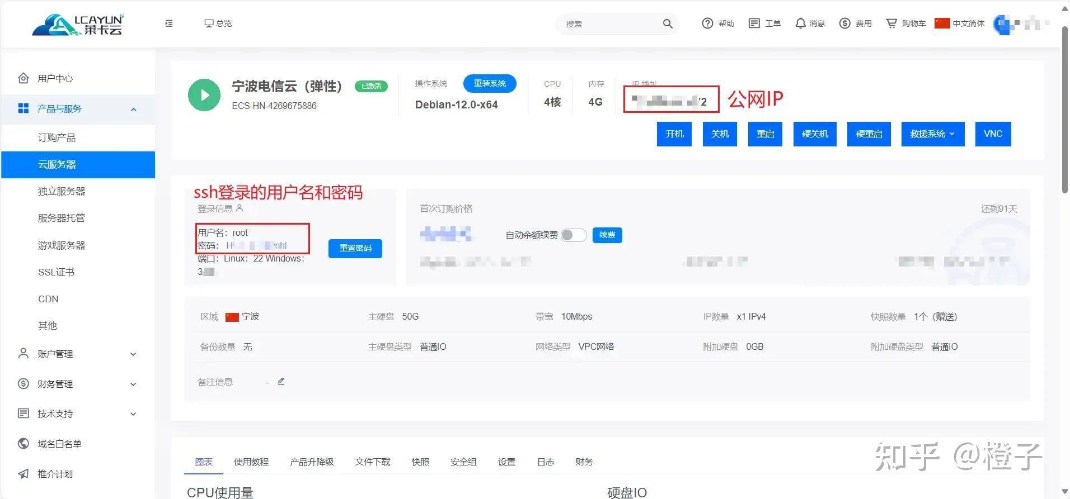This screenshot has height=499, width=1070.
Task: Click the 开机 power-on button
Action: [674, 134]
